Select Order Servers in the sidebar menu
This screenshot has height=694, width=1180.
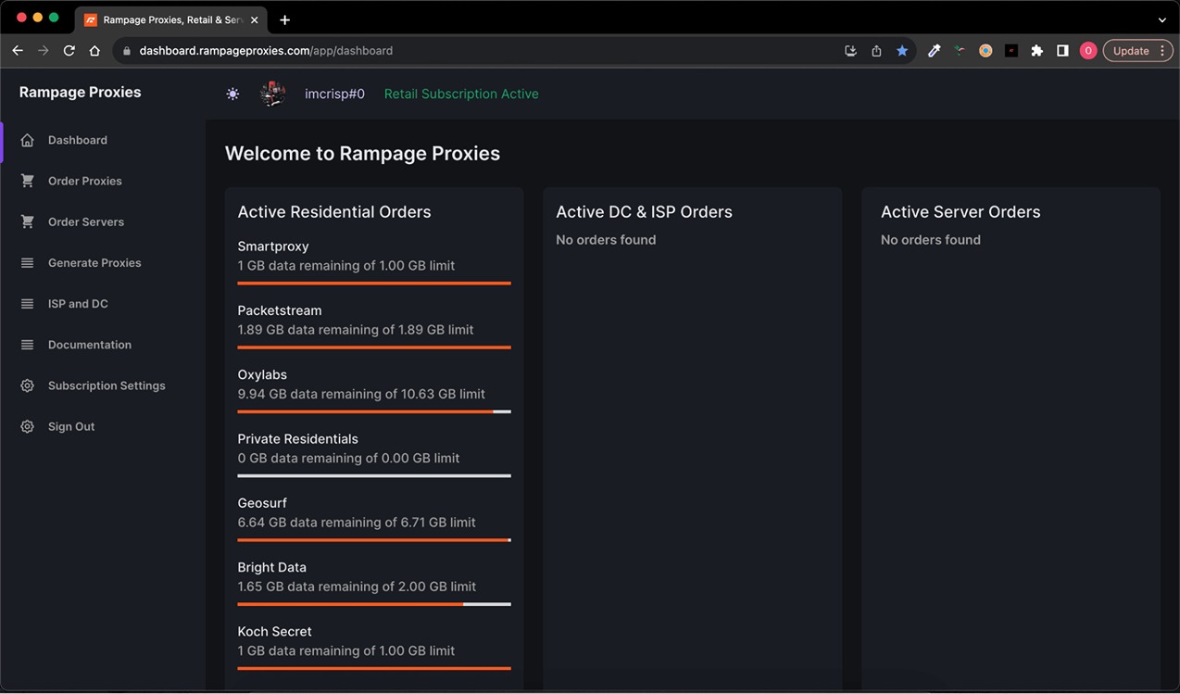(28, 221)
